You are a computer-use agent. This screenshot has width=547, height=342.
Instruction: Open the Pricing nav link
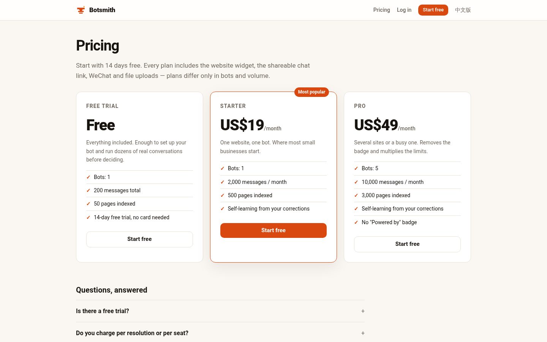381,10
